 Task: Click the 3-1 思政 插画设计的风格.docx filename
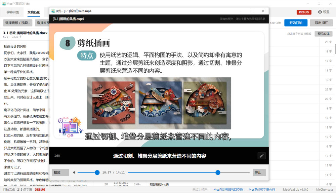click(x=25, y=33)
